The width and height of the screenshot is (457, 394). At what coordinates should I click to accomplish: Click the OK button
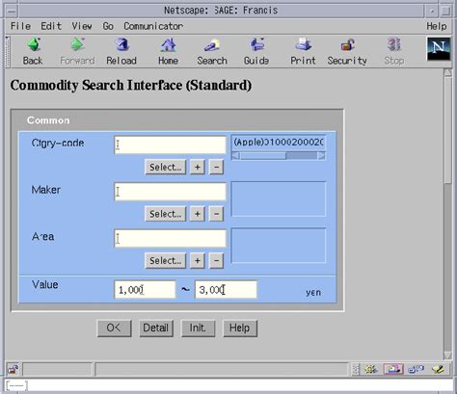114,328
